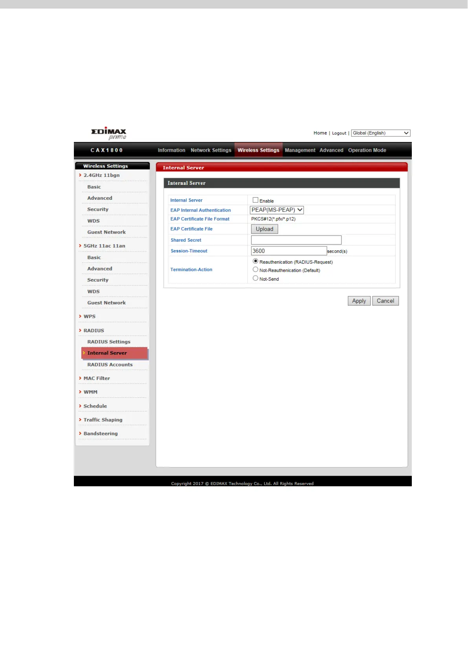Click the EAP Certificate File Format label
The image size is (468, 662).
[x=200, y=219]
